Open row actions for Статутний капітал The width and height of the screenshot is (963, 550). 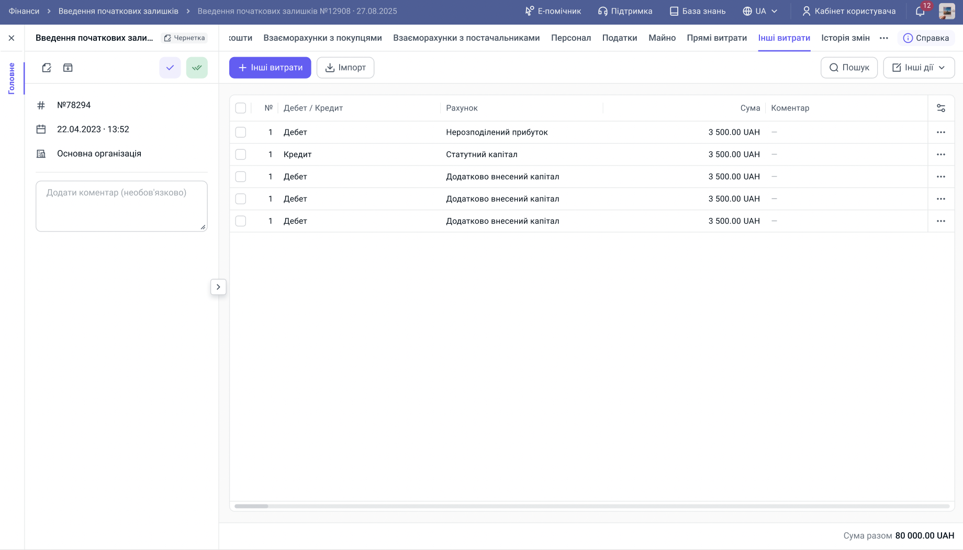[940, 155]
